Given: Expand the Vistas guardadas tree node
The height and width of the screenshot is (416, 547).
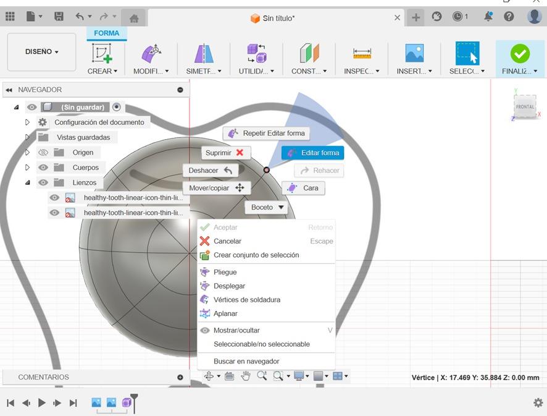Looking at the screenshot, I should [x=27, y=137].
